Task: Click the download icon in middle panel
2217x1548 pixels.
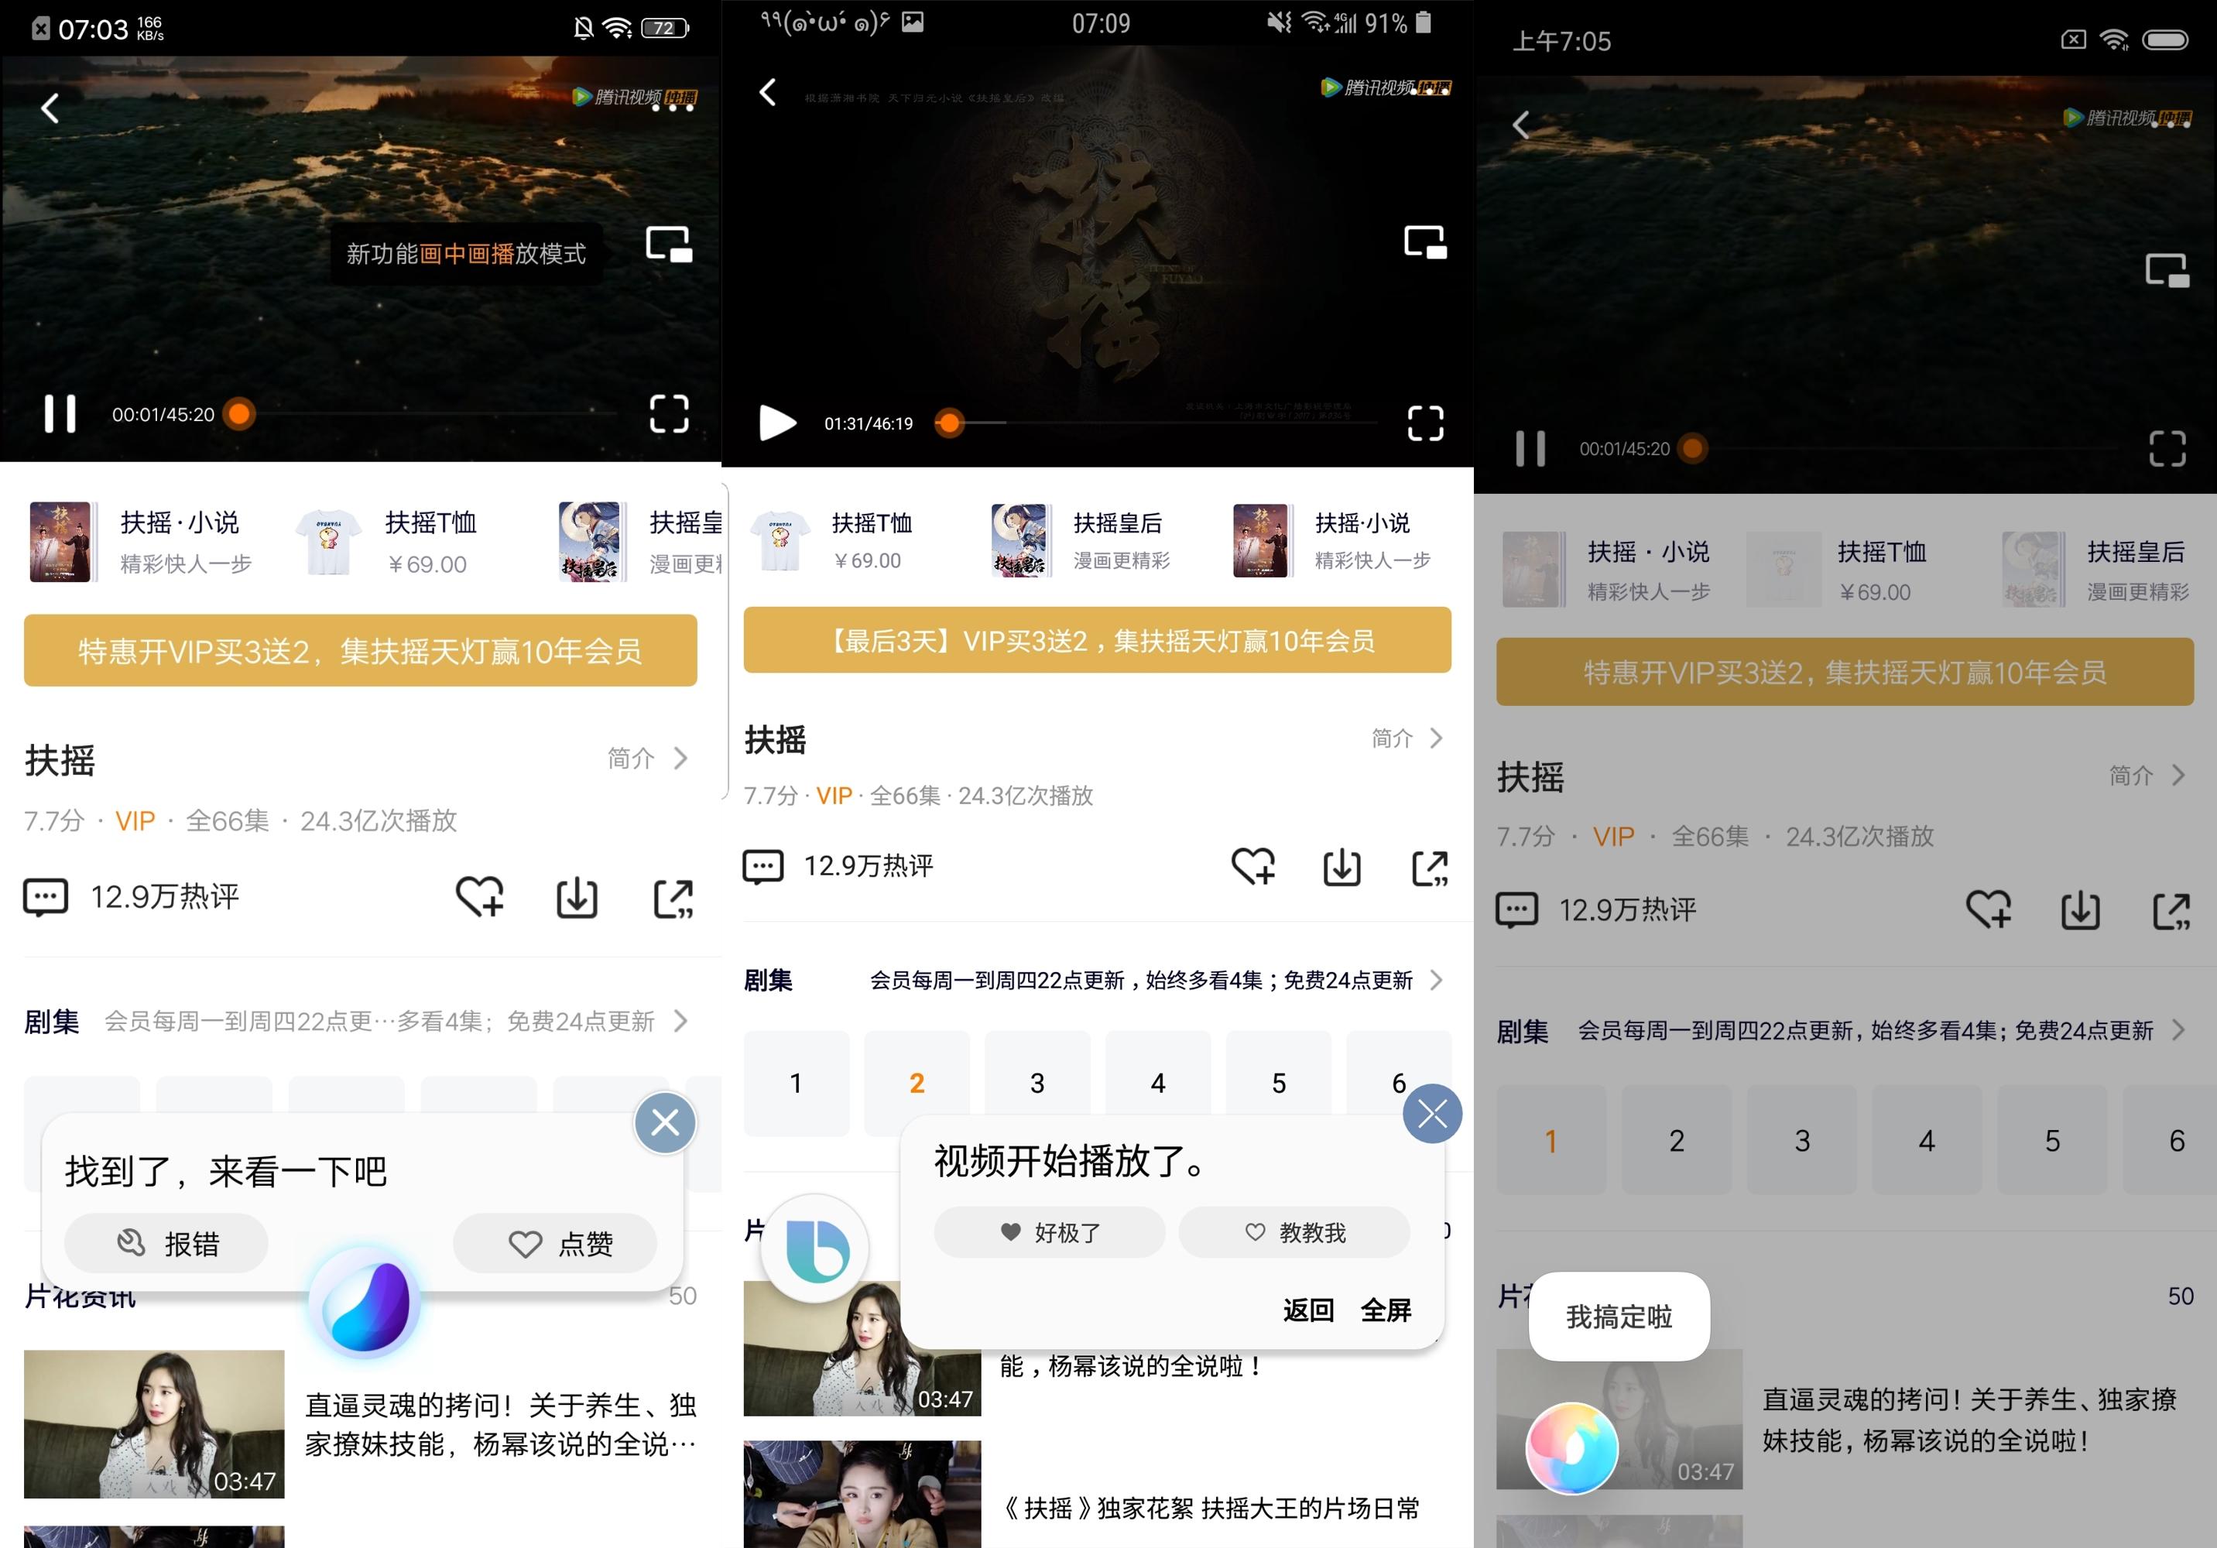Action: coord(1343,869)
